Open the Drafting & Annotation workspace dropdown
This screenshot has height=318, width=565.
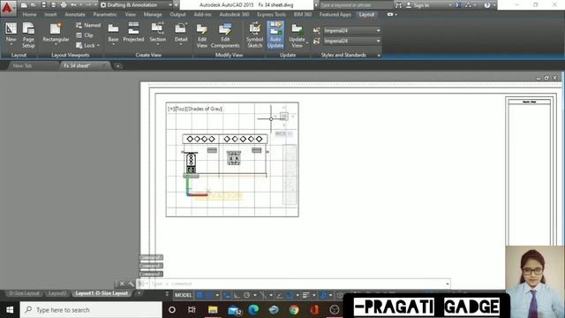(136, 5)
